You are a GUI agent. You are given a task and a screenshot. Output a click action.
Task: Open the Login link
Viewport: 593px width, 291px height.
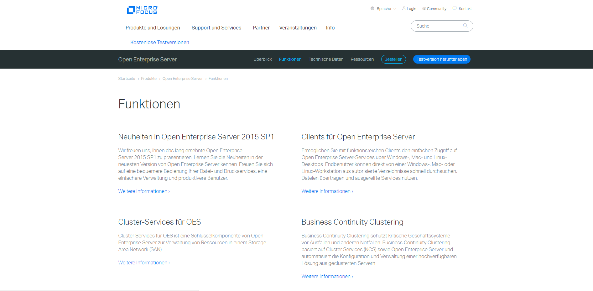tap(411, 9)
